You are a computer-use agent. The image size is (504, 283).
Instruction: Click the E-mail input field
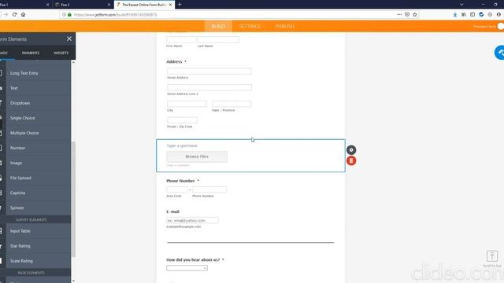click(192, 220)
